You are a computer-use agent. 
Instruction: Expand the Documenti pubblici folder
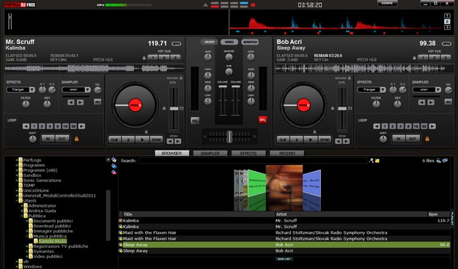pos(27,221)
